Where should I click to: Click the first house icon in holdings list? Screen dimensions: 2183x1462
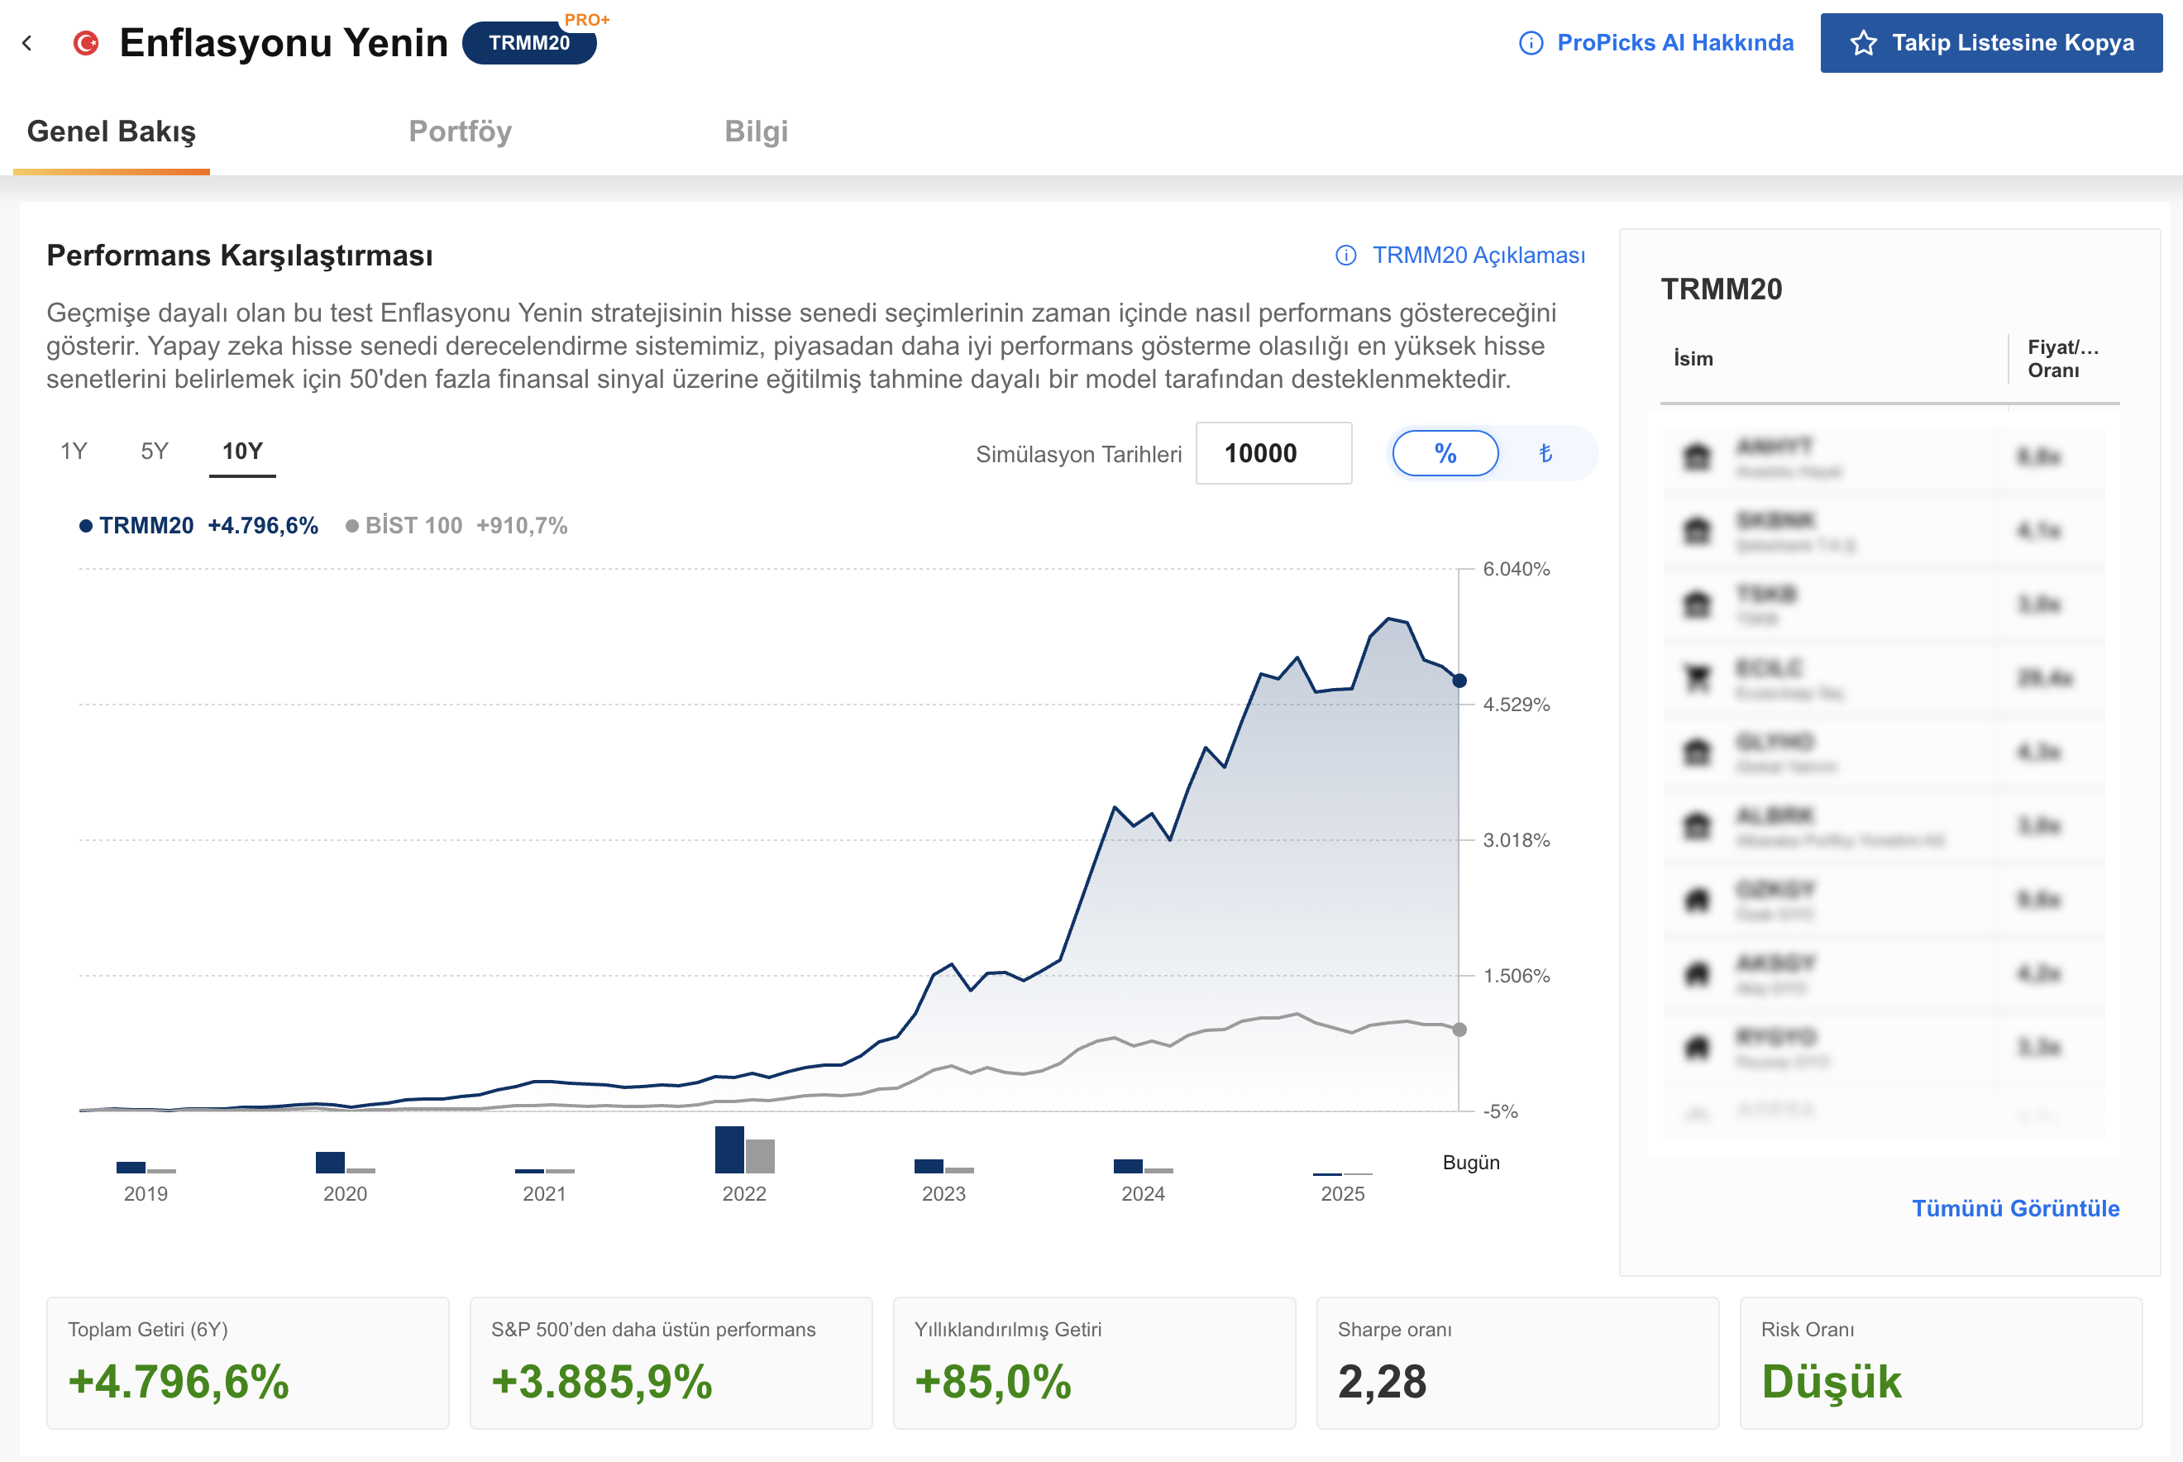[x=1697, y=900]
